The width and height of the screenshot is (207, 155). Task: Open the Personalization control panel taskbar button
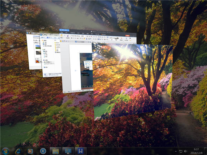68,151
